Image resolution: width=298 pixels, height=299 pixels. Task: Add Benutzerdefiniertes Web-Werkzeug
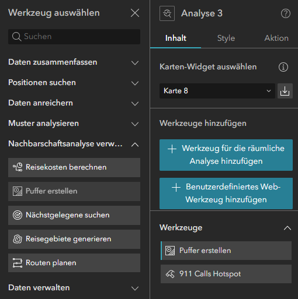tap(226, 194)
